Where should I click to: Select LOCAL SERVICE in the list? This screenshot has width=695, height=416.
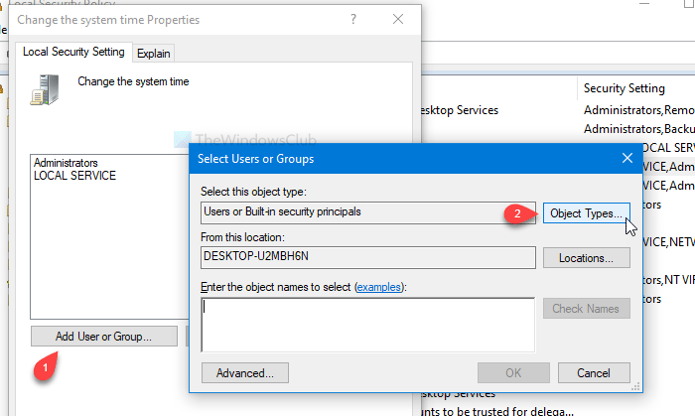pos(74,176)
